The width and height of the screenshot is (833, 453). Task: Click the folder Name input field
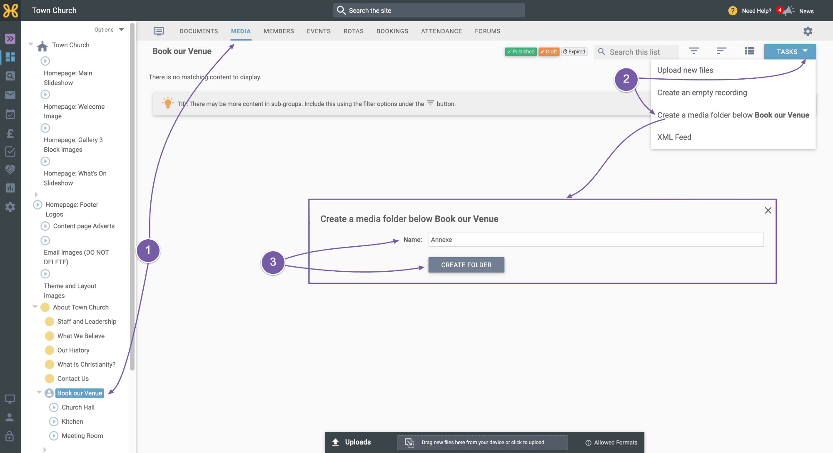pyautogui.click(x=596, y=240)
